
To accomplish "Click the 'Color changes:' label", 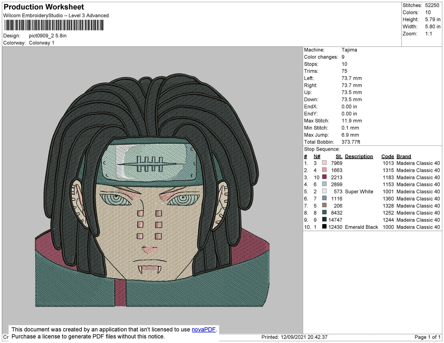I will [x=321, y=57].
